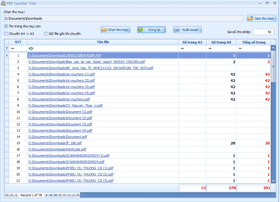
Task: Append new record with plus icon
Action: tap(60, 195)
